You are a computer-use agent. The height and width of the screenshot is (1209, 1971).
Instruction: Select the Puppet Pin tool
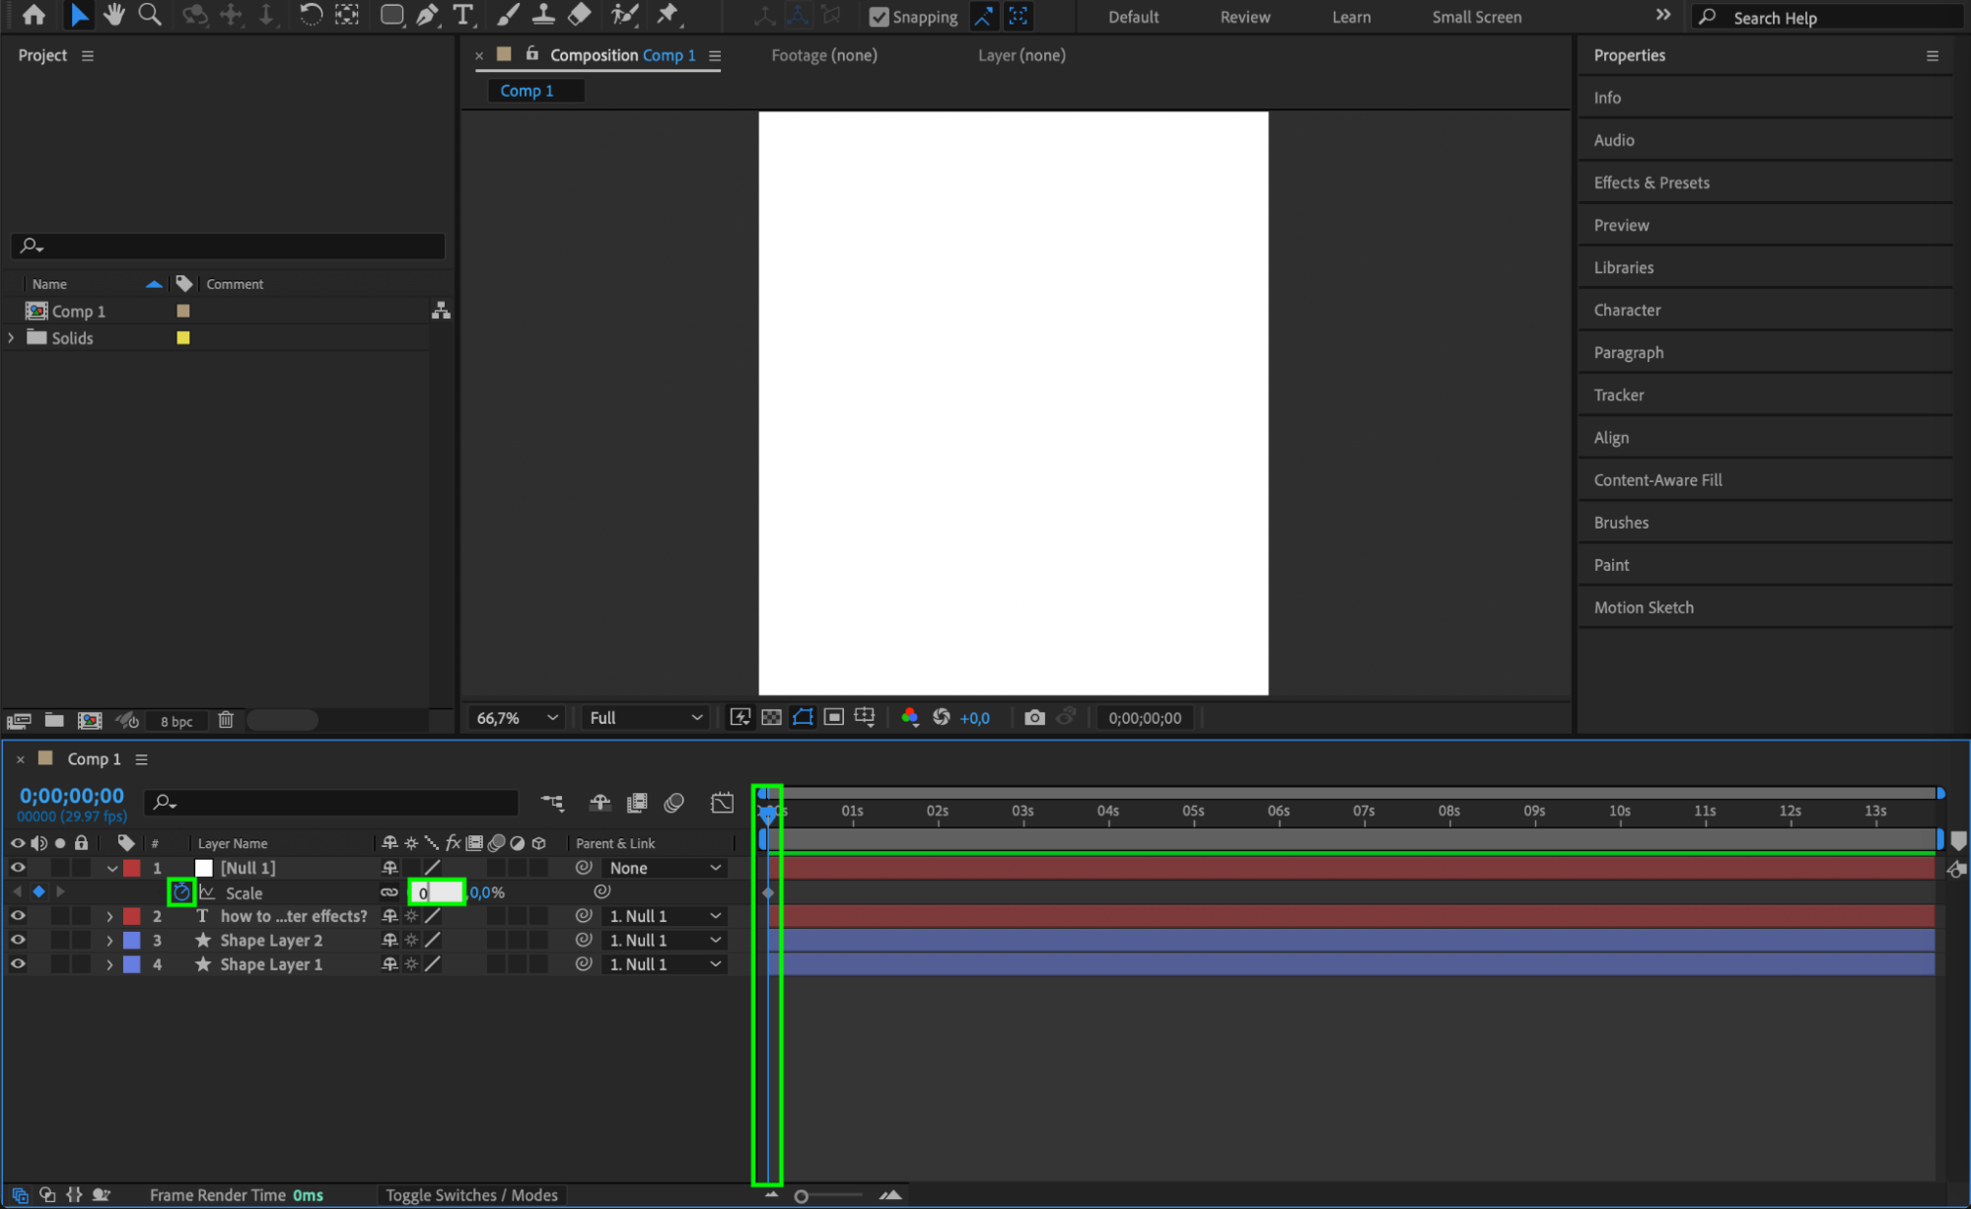click(668, 15)
